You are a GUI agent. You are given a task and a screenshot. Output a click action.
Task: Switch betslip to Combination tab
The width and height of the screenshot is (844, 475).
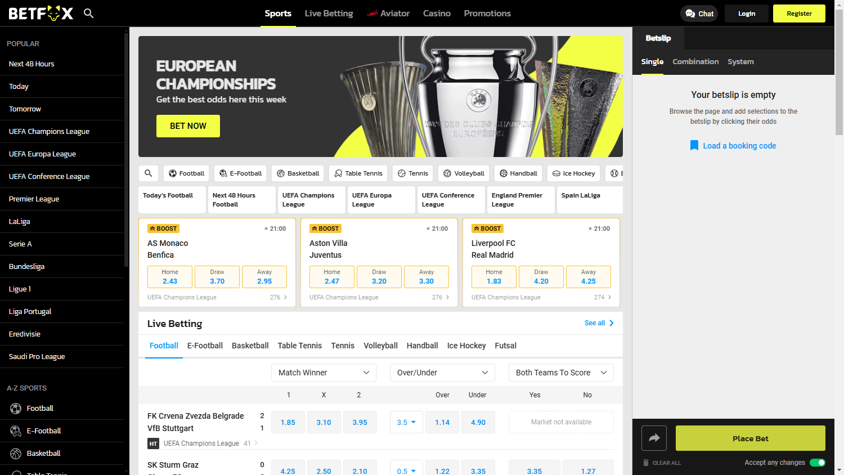(695, 62)
